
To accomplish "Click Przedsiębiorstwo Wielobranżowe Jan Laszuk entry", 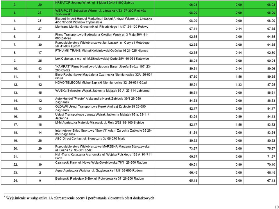I will coord(104,44).
